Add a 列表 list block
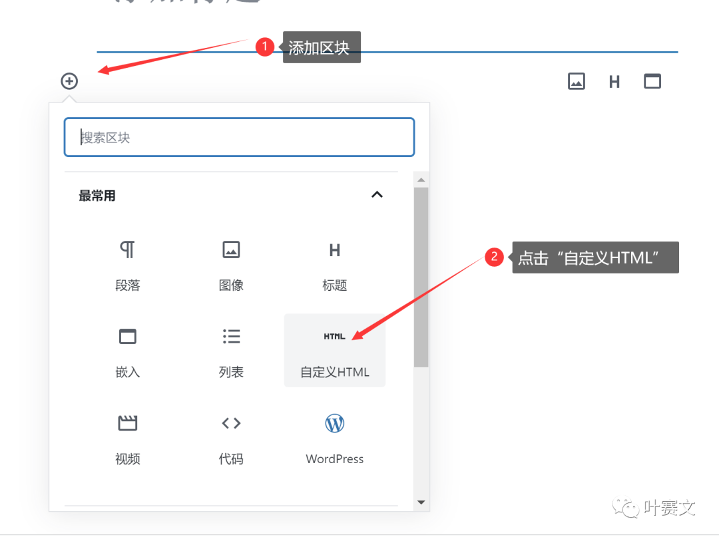This screenshot has width=719, height=539. click(x=231, y=351)
